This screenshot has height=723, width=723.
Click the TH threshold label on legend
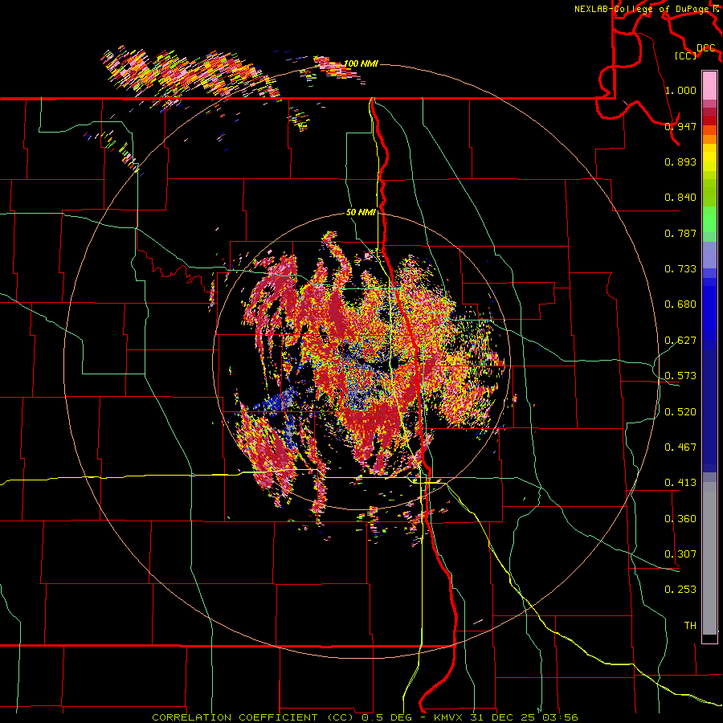690,626
